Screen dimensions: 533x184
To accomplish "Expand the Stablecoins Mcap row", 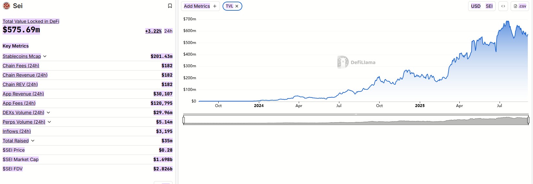I will pyautogui.click(x=45, y=56).
